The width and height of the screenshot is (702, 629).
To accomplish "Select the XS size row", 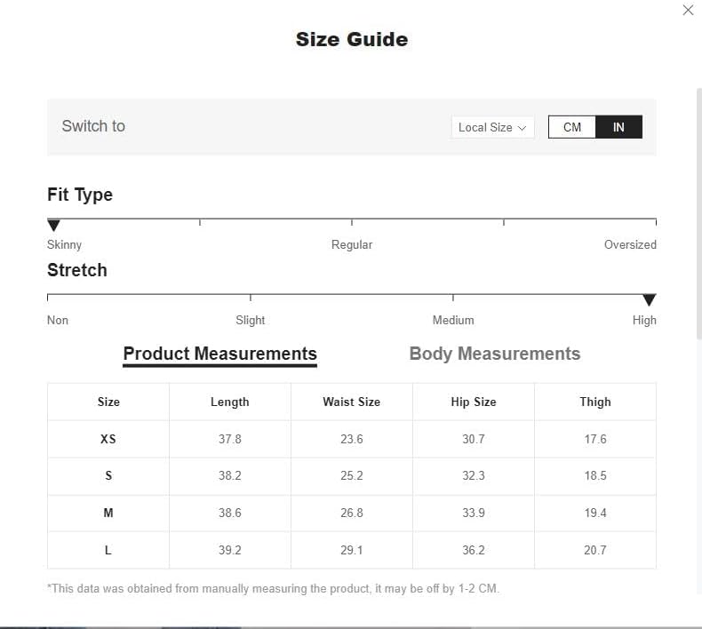I will [352, 439].
